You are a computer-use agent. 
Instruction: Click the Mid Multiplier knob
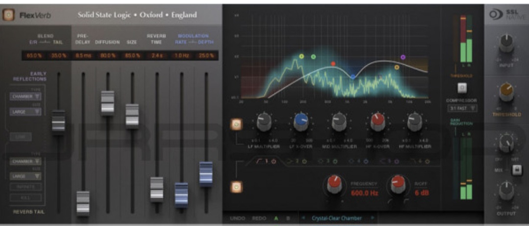tap(339, 122)
